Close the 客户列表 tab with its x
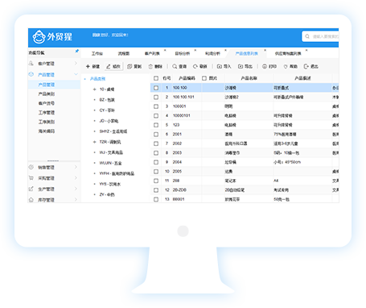The image size is (366, 308). (x=165, y=50)
